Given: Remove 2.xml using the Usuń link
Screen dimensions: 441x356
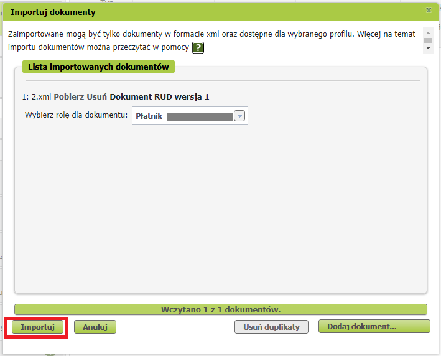Looking at the screenshot, I should point(97,97).
